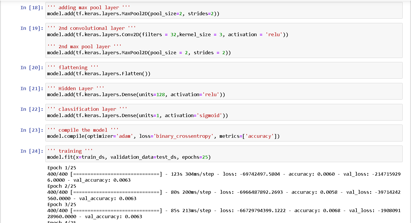Click the Dense(units=128) code line
The image size is (411, 223).
click(136, 95)
